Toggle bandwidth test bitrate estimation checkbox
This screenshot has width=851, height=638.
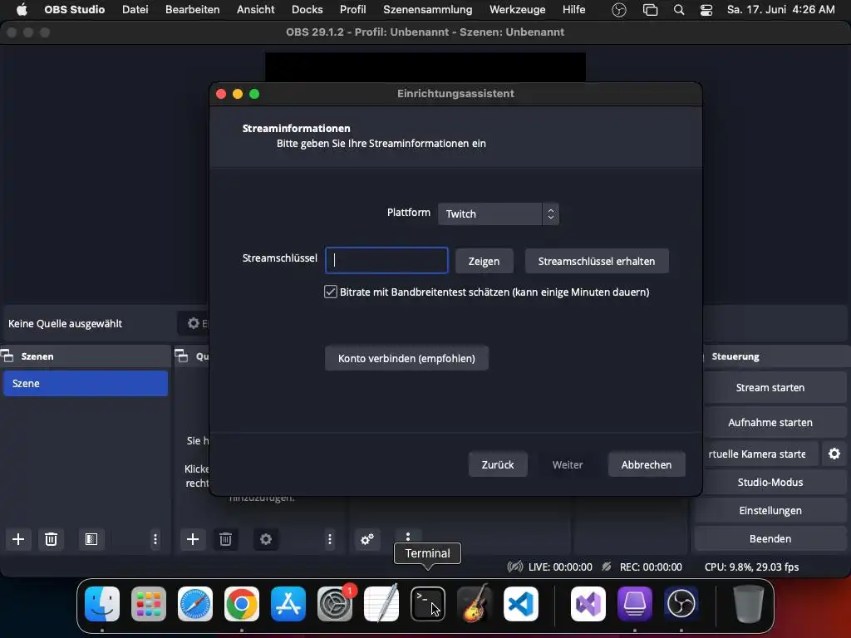[x=331, y=292]
